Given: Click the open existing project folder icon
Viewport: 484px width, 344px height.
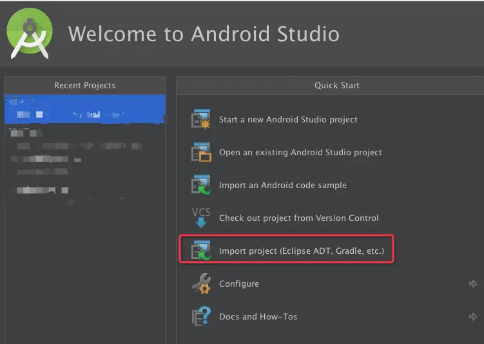Looking at the screenshot, I should click(x=201, y=152).
